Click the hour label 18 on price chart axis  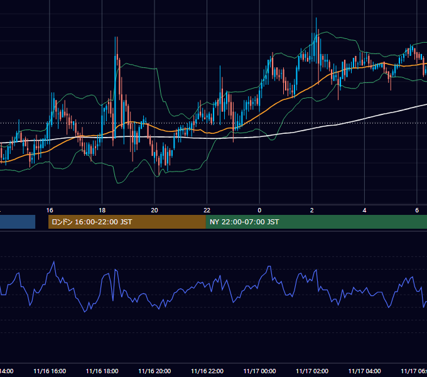pyautogui.click(x=102, y=210)
